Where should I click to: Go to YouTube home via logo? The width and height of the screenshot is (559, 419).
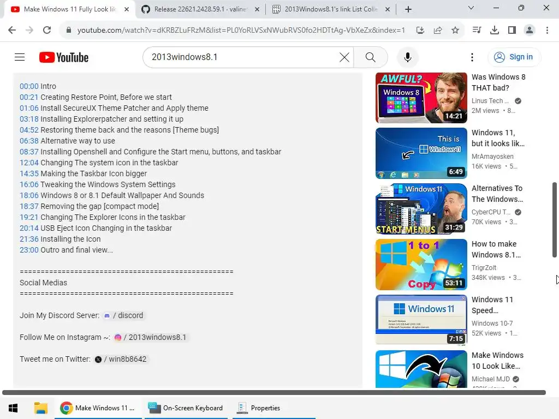coord(64,57)
